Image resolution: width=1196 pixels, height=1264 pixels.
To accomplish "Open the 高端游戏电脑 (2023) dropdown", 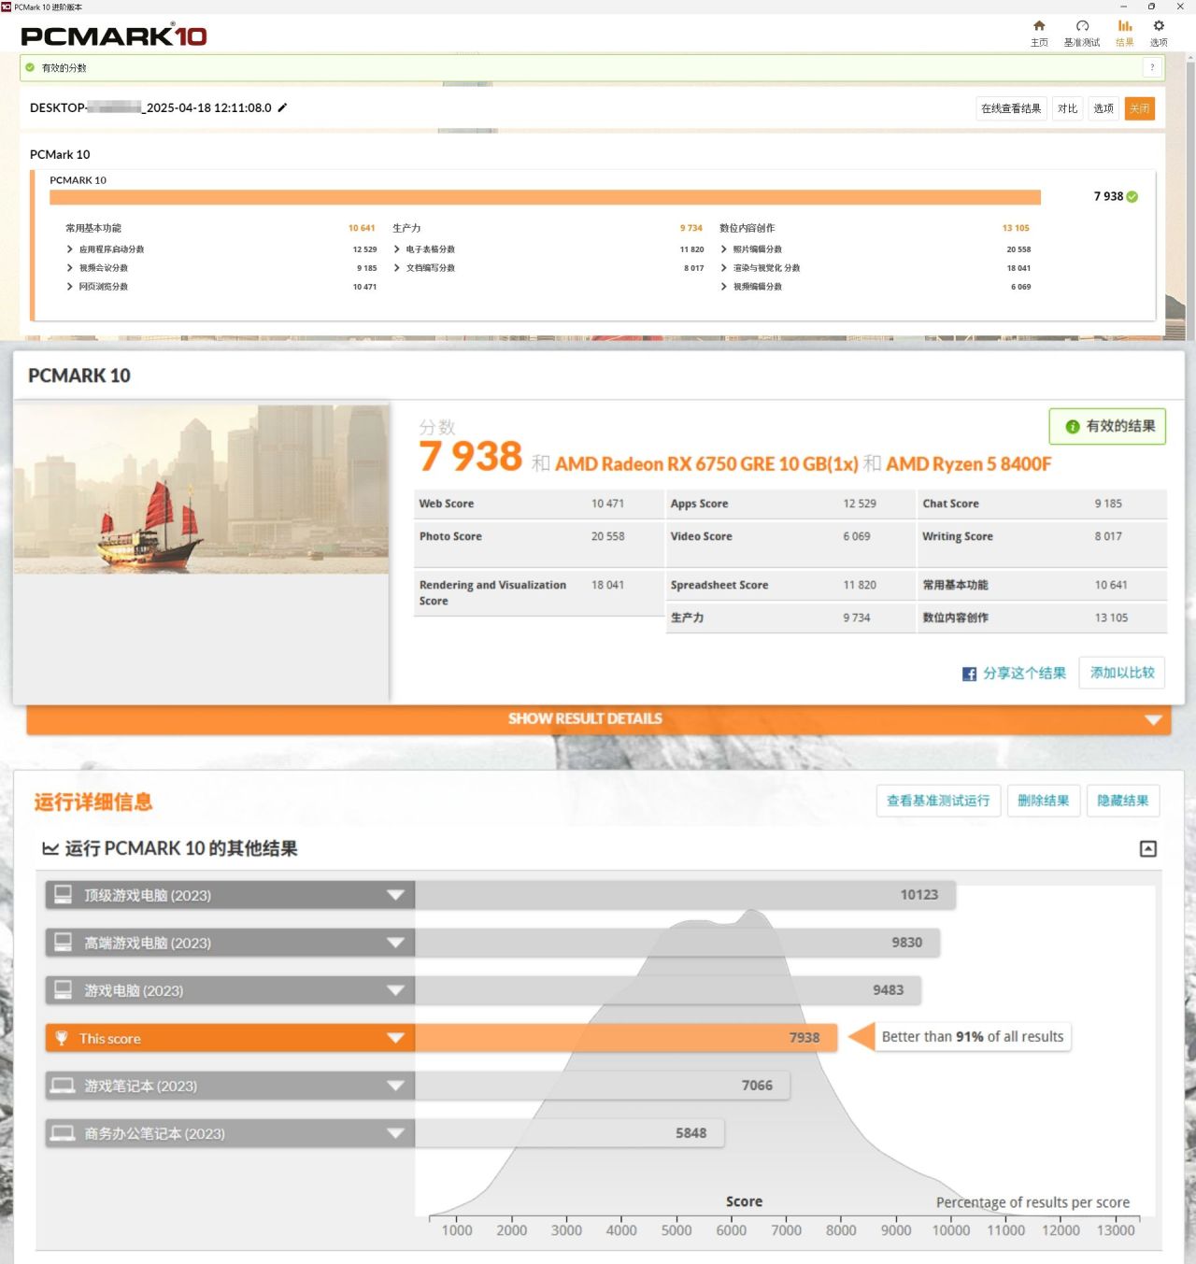I will click(x=230, y=943).
